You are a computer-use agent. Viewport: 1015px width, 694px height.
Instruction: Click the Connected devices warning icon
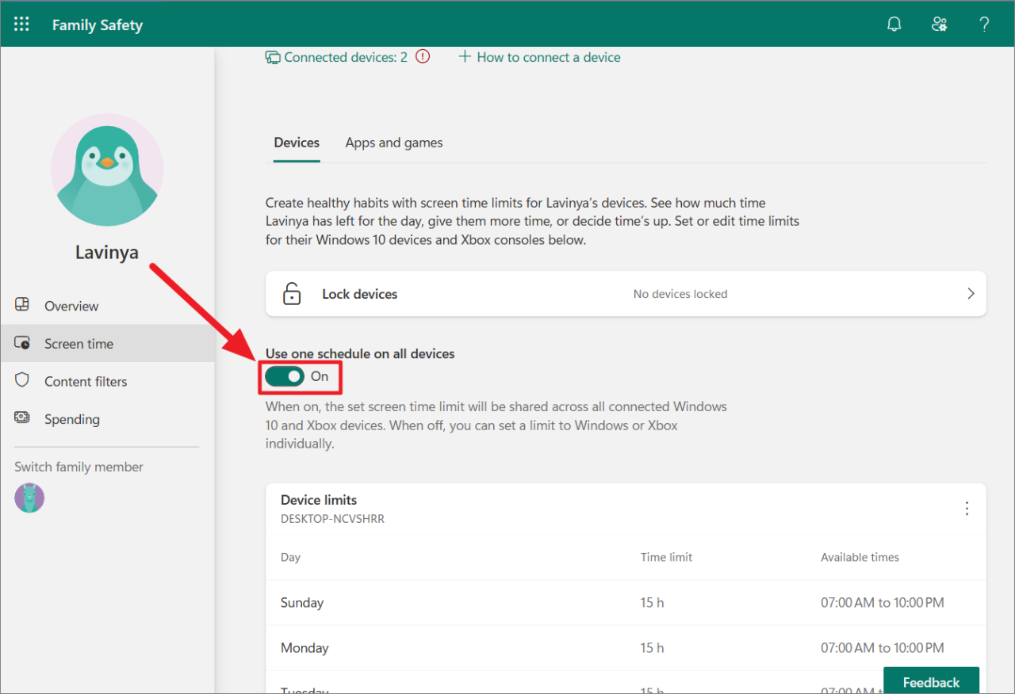pyautogui.click(x=423, y=57)
